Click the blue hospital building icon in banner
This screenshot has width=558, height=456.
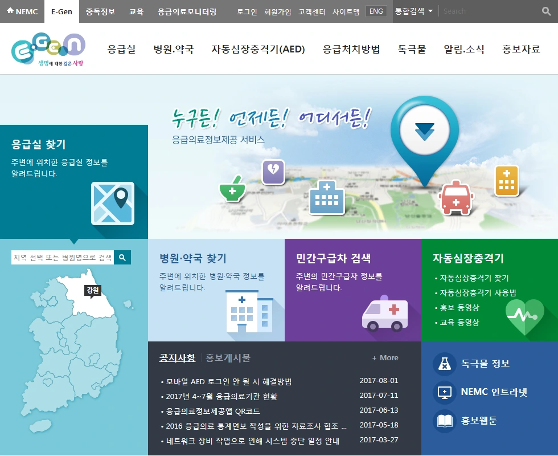327,198
